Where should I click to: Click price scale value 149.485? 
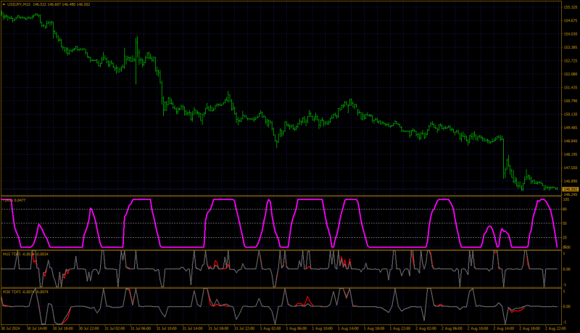pyautogui.click(x=571, y=128)
